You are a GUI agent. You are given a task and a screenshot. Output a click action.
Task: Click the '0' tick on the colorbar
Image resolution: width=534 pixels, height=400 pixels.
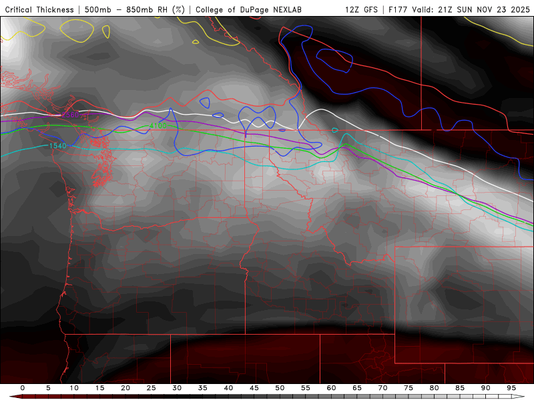[23, 388]
